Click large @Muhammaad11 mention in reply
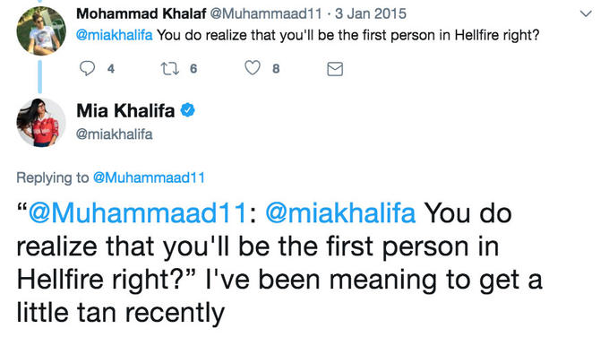This screenshot has height=337, width=609. (x=138, y=213)
